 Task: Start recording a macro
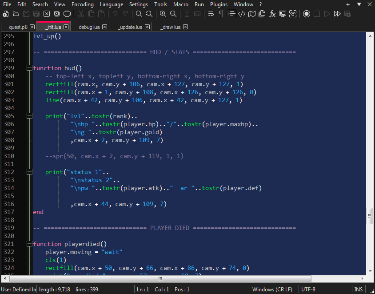pos(307,14)
